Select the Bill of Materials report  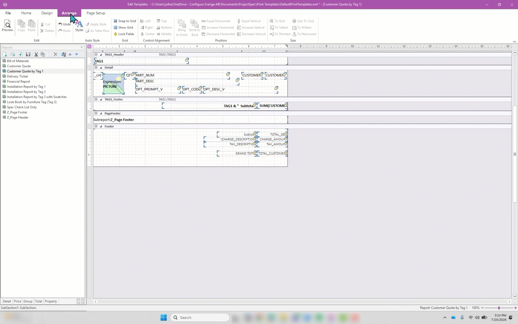pos(18,61)
